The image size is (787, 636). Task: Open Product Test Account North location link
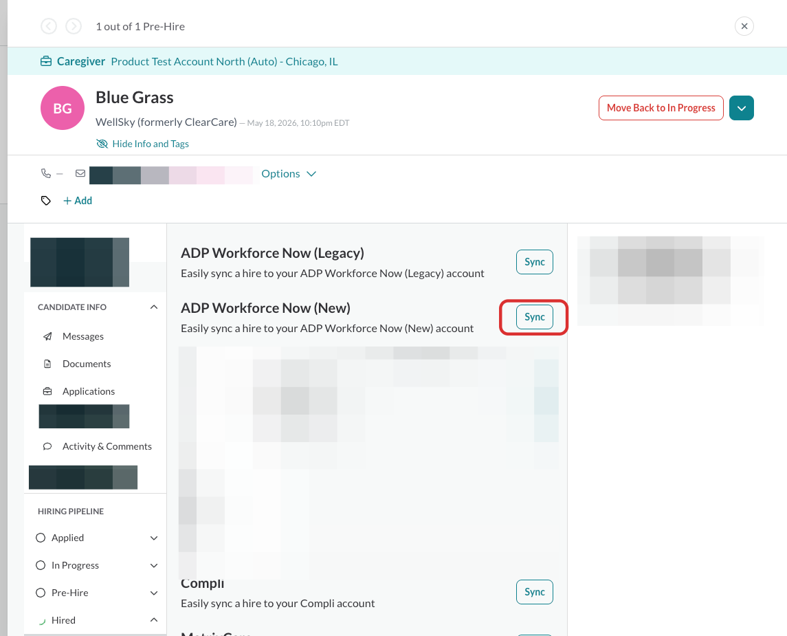pos(224,61)
